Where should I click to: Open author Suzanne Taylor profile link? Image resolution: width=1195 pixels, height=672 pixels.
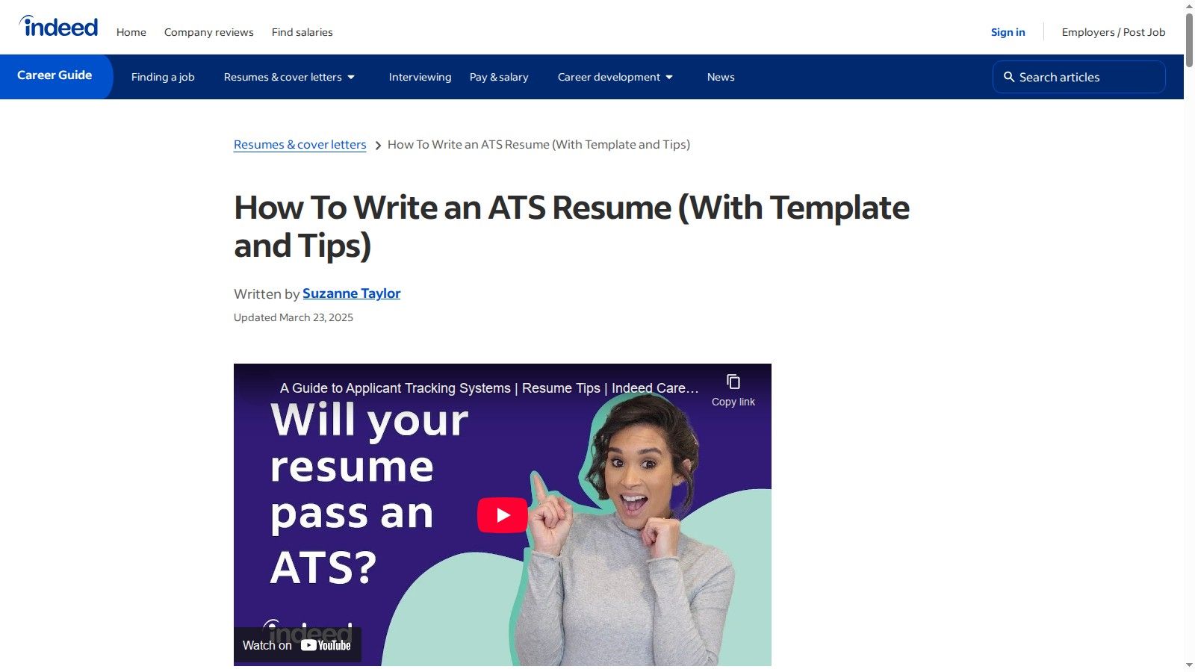pos(351,293)
